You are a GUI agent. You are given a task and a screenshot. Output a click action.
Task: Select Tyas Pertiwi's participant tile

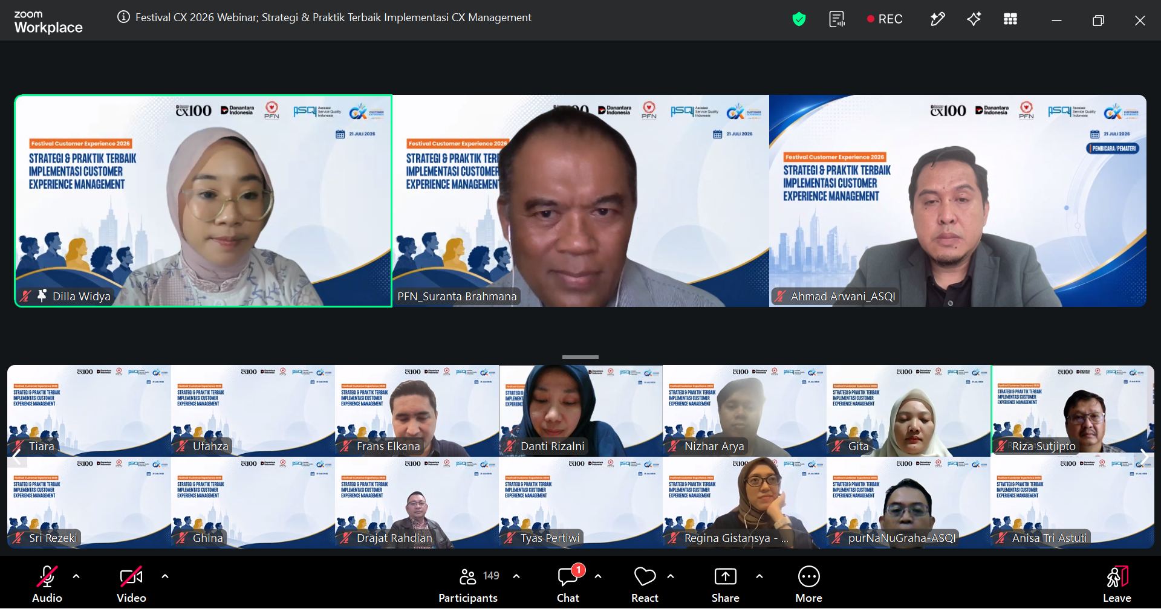pos(580,503)
